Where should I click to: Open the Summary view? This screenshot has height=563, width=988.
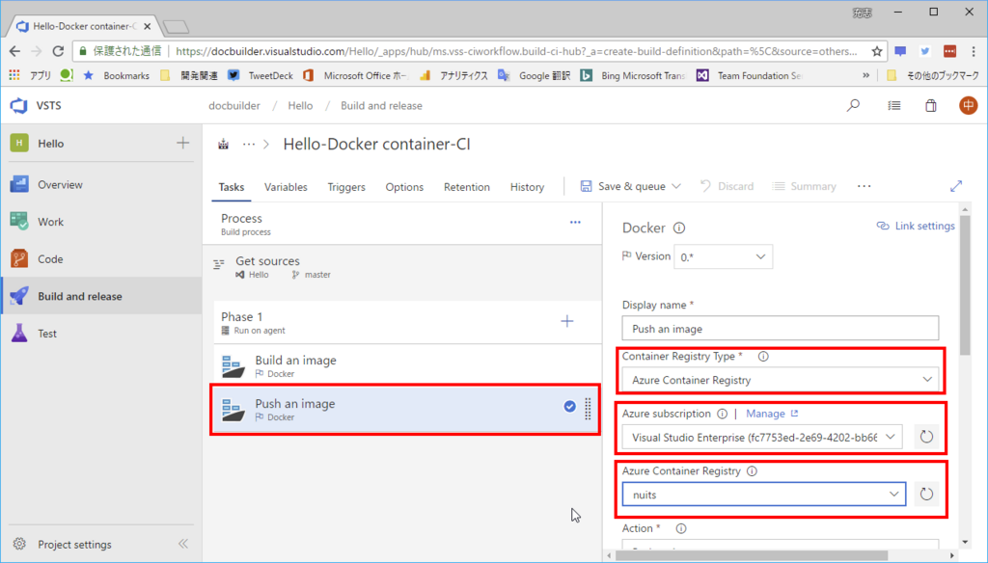(805, 186)
